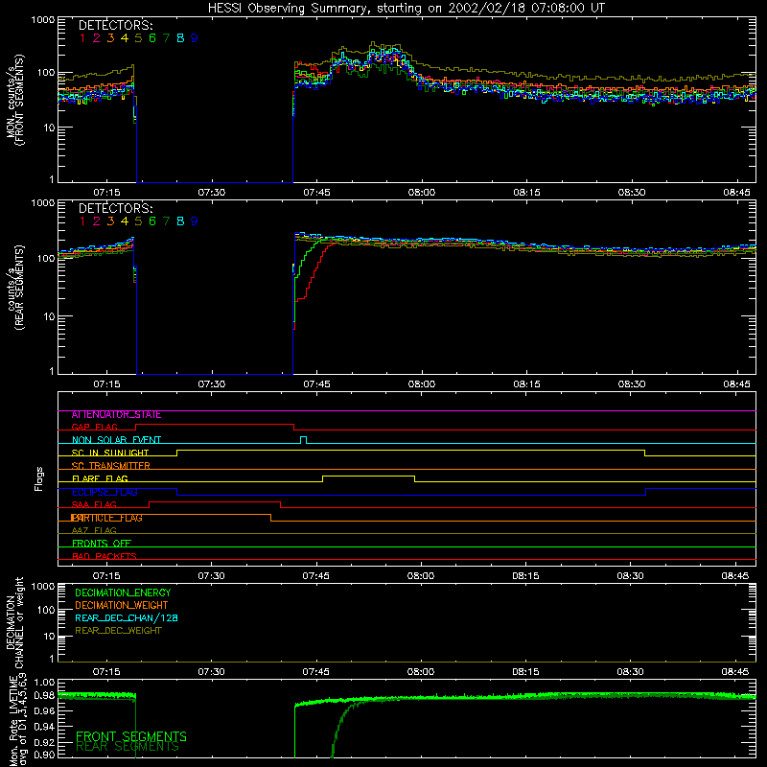Click 08:00 tick under the front segments plot
The width and height of the screenshot is (767, 767).
[x=422, y=193]
